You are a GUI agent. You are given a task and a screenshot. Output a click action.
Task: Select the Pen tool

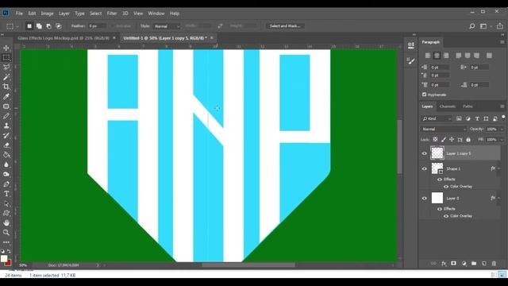pos(6,184)
